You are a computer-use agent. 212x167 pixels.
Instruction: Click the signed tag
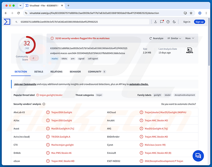coord(81,59)
